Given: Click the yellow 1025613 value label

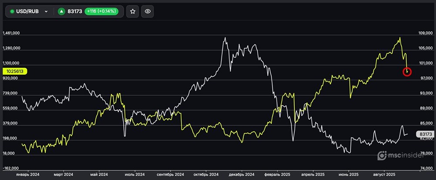Looking at the screenshot, I should point(15,71).
